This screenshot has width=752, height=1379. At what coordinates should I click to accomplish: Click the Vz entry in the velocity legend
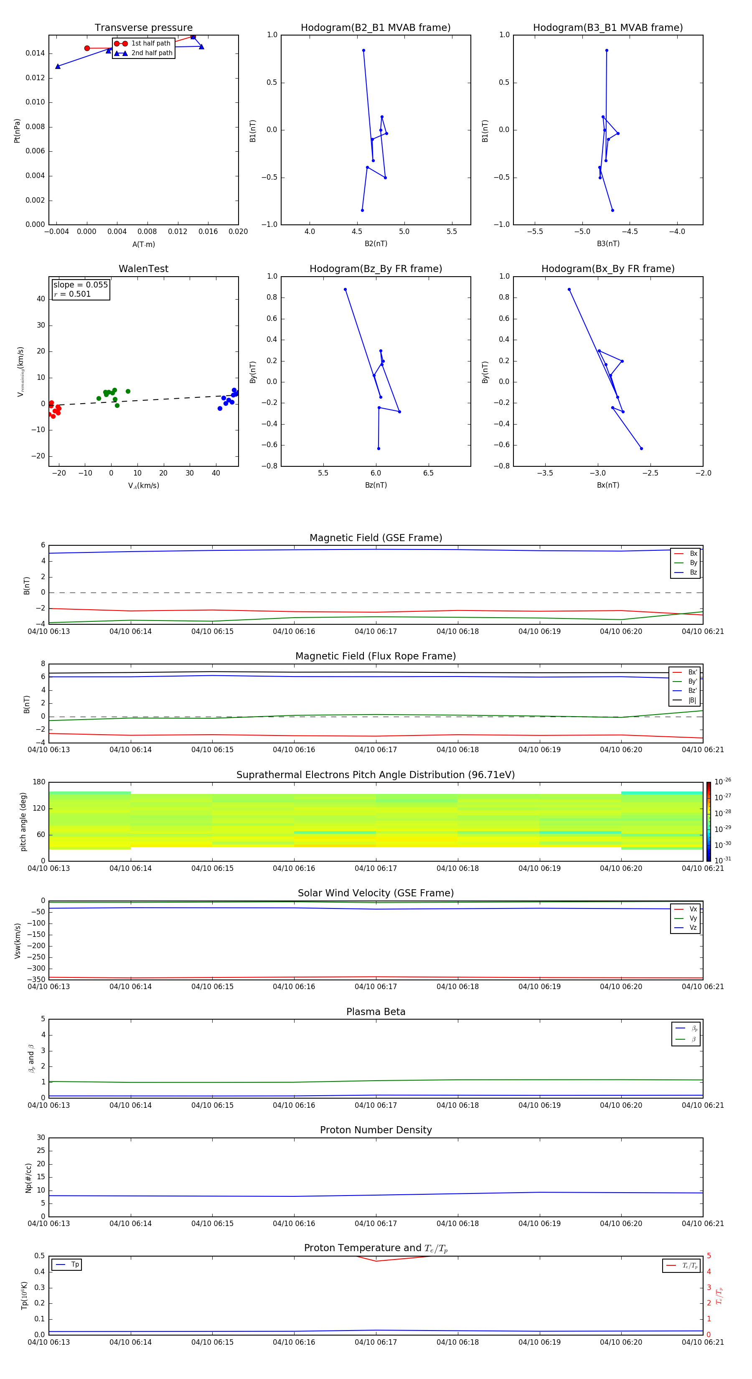[x=686, y=927]
